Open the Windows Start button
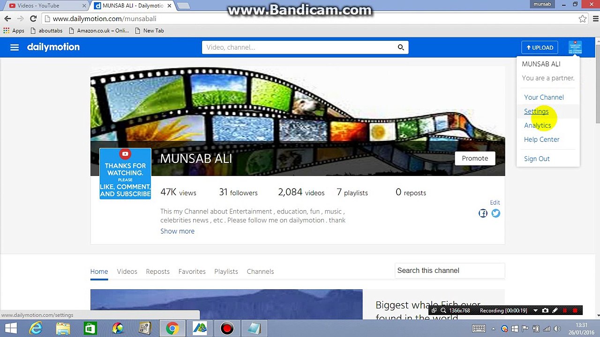This screenshot has height=337, width=600. coord(11,328)
